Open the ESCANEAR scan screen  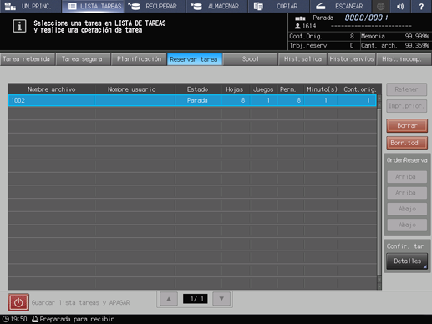[x=340, y=6]
